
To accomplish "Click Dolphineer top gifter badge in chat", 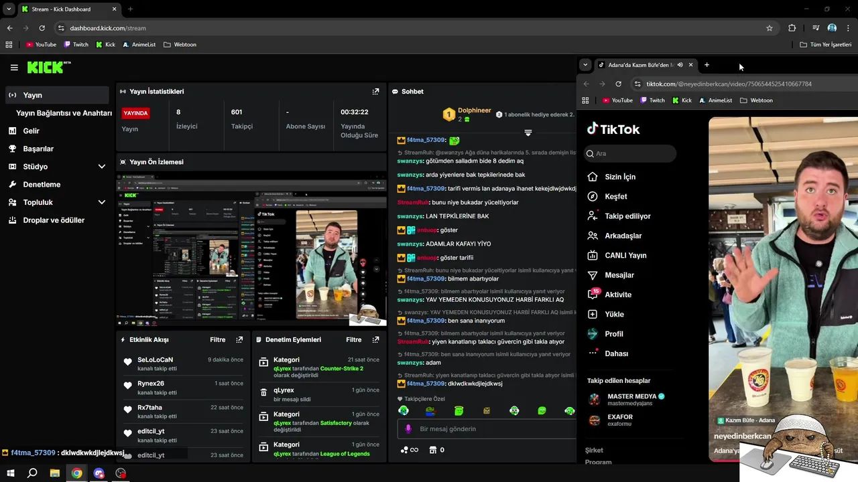I will 467,114.
